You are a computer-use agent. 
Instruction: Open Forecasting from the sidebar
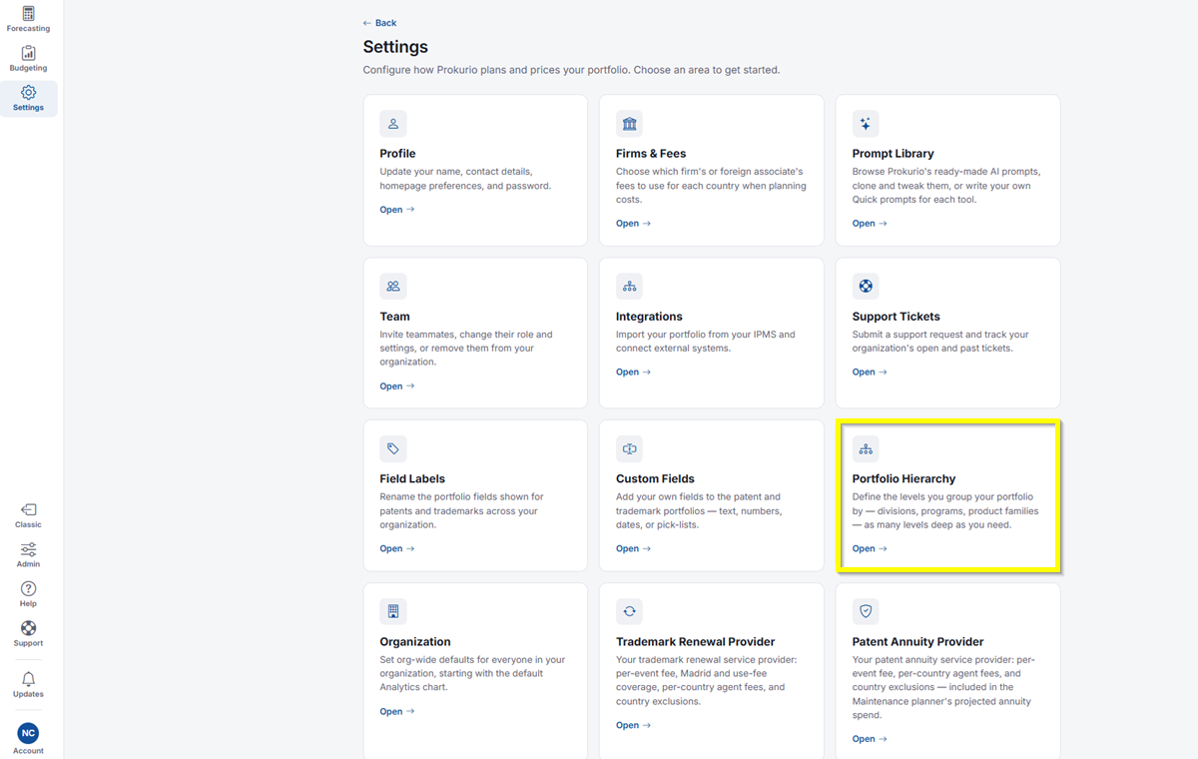point(28,19)
